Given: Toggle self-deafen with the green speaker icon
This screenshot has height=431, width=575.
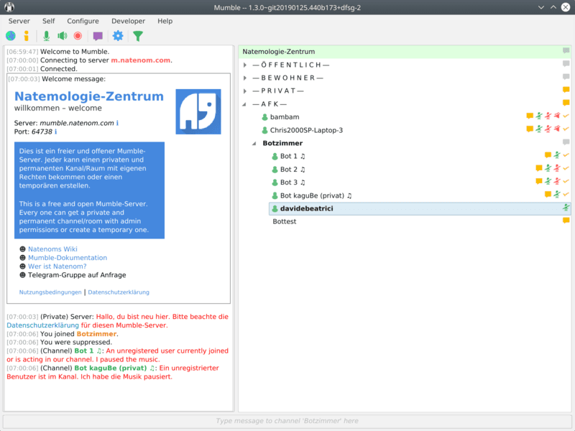Looking at the screenshot, I should [x=63, y=36].
